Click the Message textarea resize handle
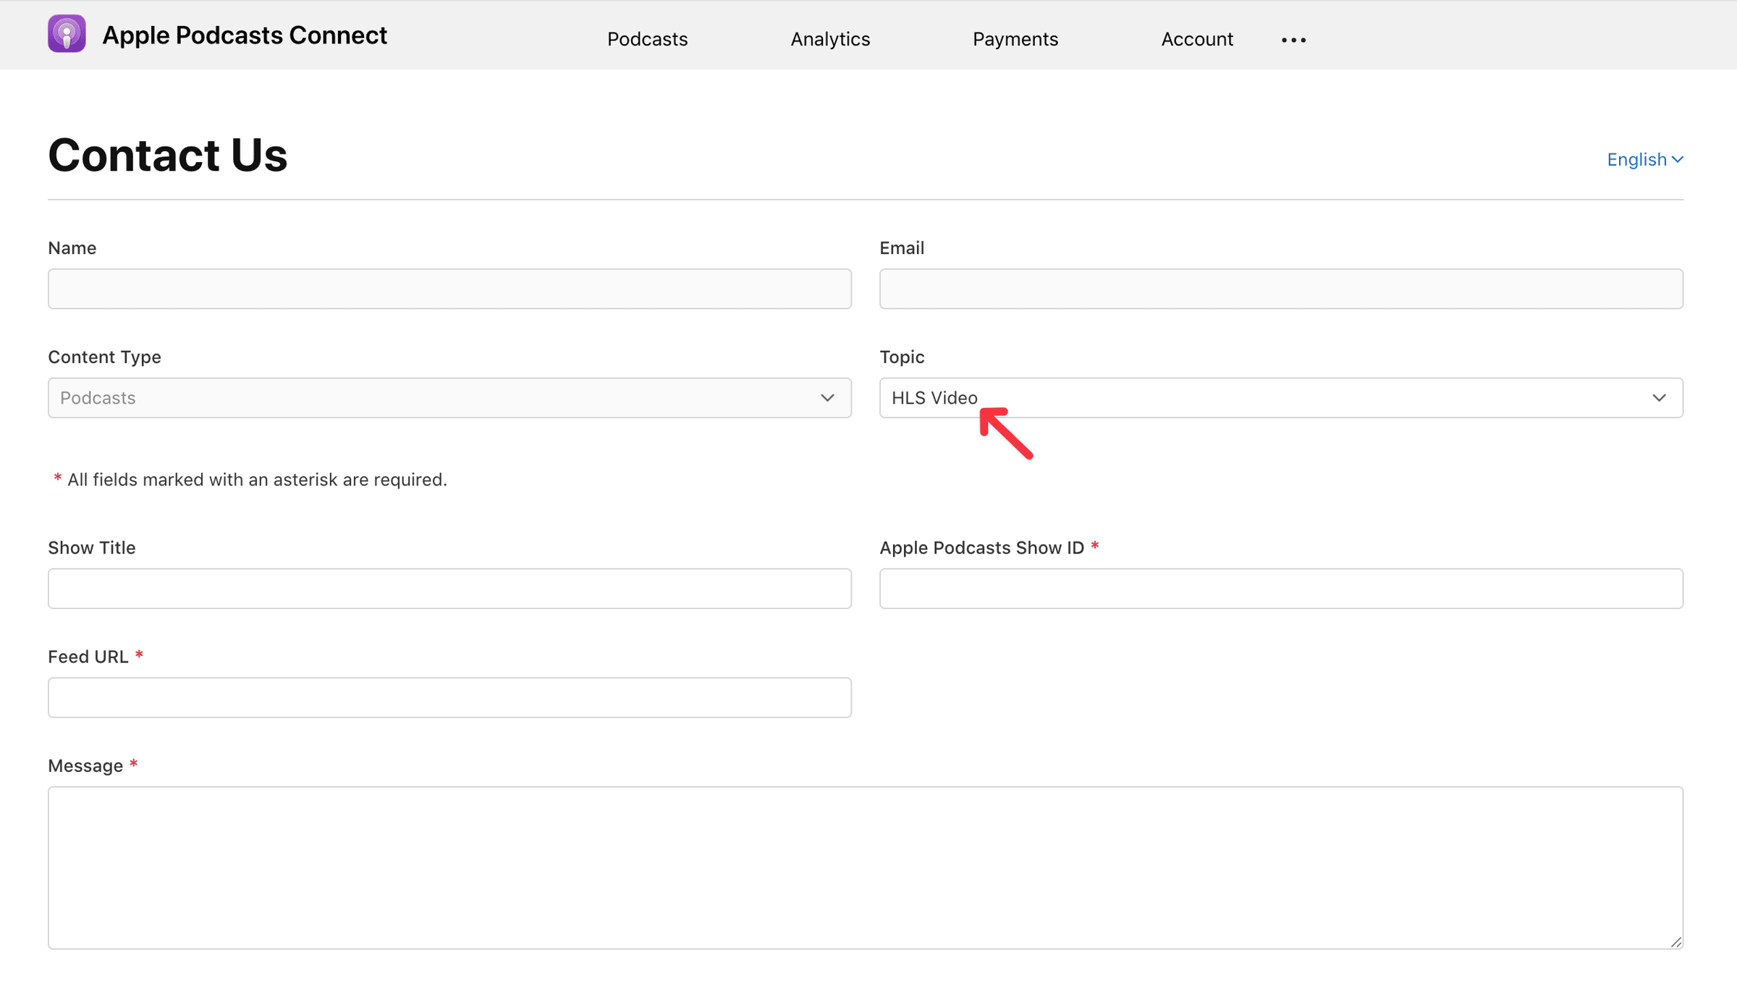The width and height of the screenshot is (1737, 981). 1675,941
